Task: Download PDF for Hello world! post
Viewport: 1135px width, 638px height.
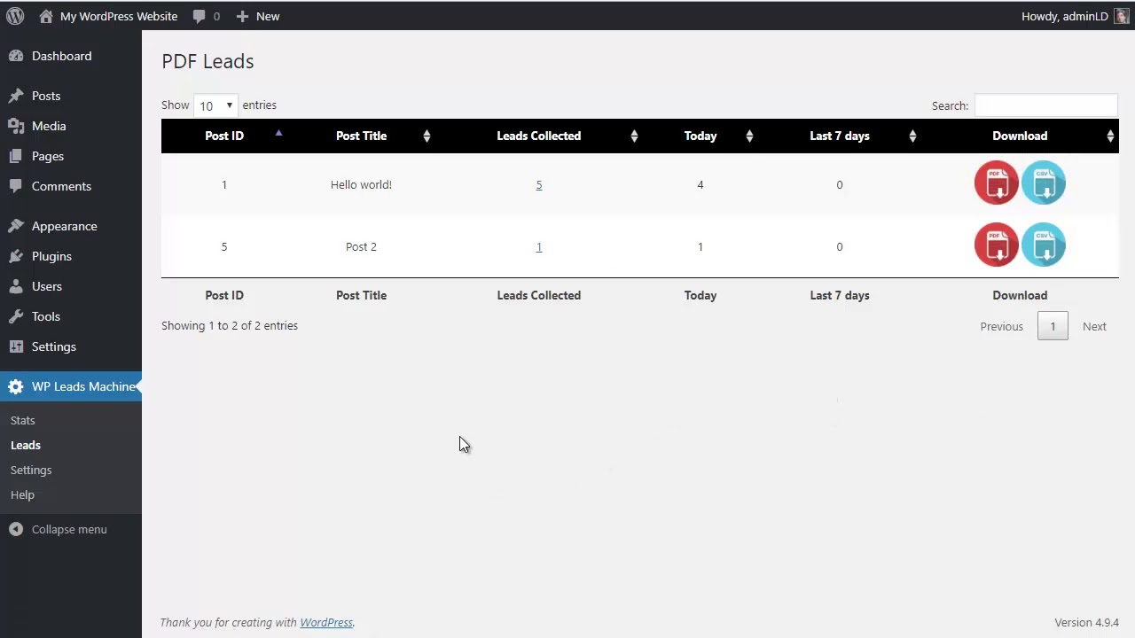Action: (996, 183)
